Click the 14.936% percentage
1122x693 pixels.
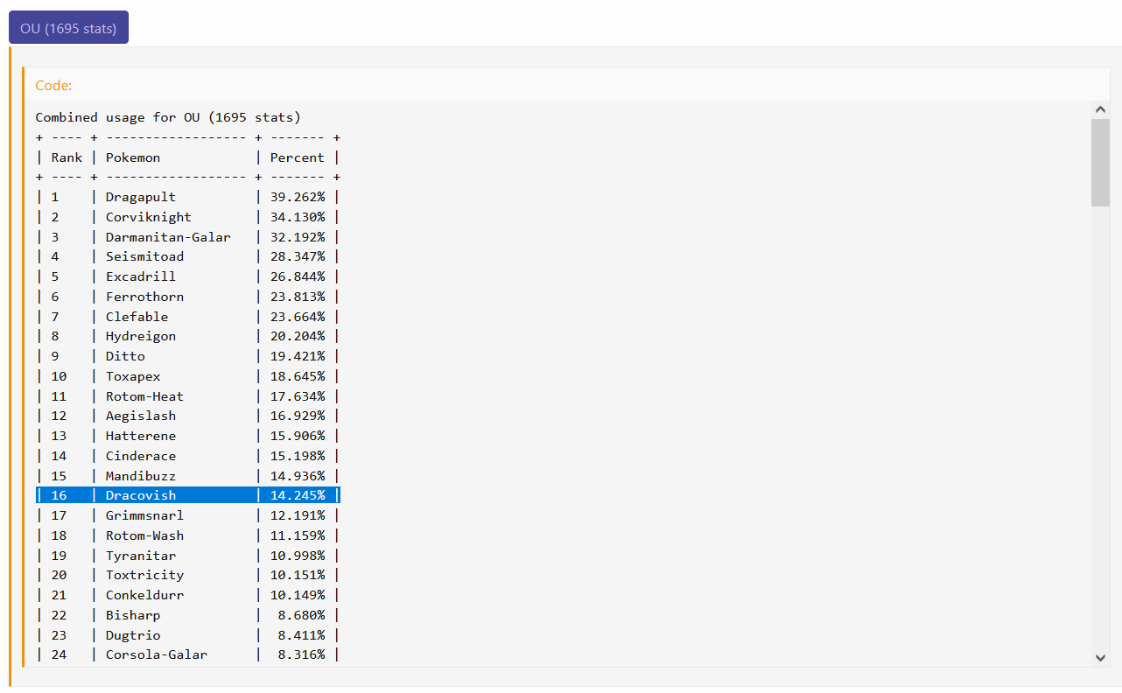click(298, 476)
